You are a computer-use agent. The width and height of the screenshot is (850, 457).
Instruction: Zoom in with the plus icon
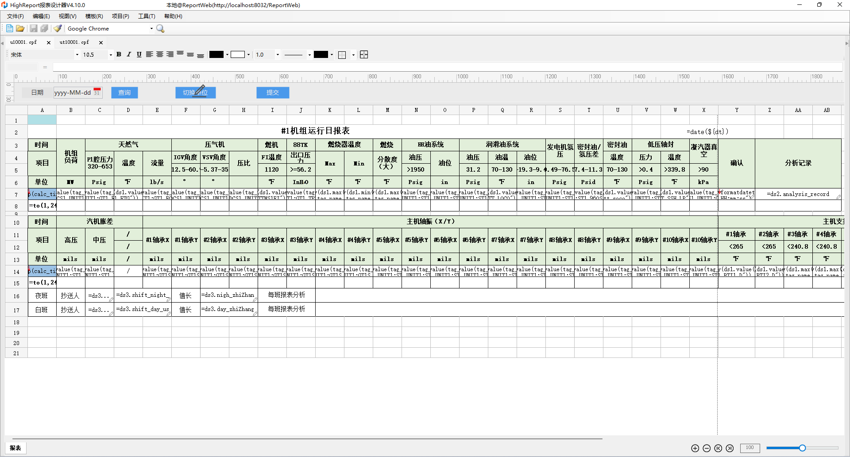click(695, 448)
